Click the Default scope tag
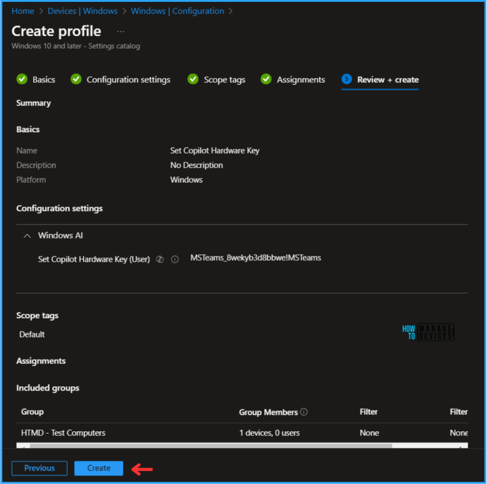The image size is (487, 484). pyautogui.click(x=32, y=334)
